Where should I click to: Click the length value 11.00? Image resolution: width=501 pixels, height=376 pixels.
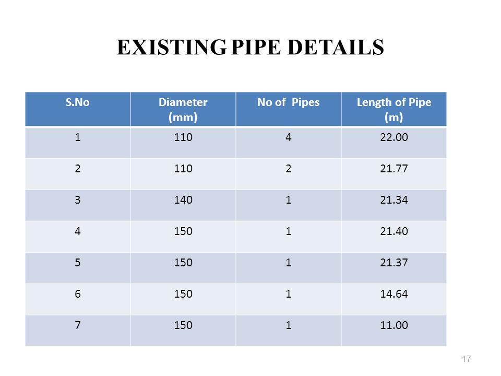point(394,325)
